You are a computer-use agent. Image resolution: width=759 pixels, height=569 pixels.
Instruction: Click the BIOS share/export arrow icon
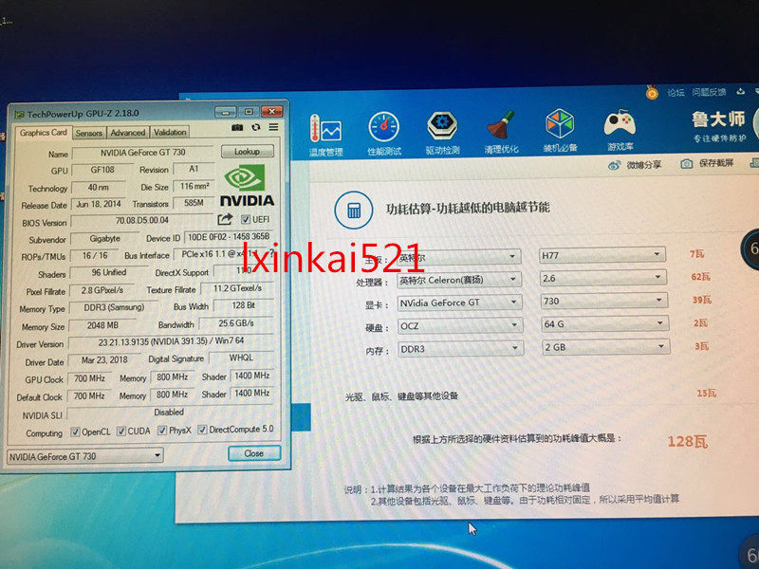coord(225,219)
